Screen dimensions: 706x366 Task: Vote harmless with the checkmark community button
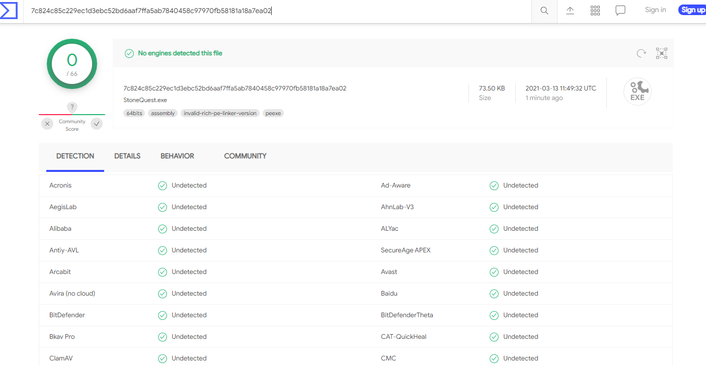coord(97,124)
